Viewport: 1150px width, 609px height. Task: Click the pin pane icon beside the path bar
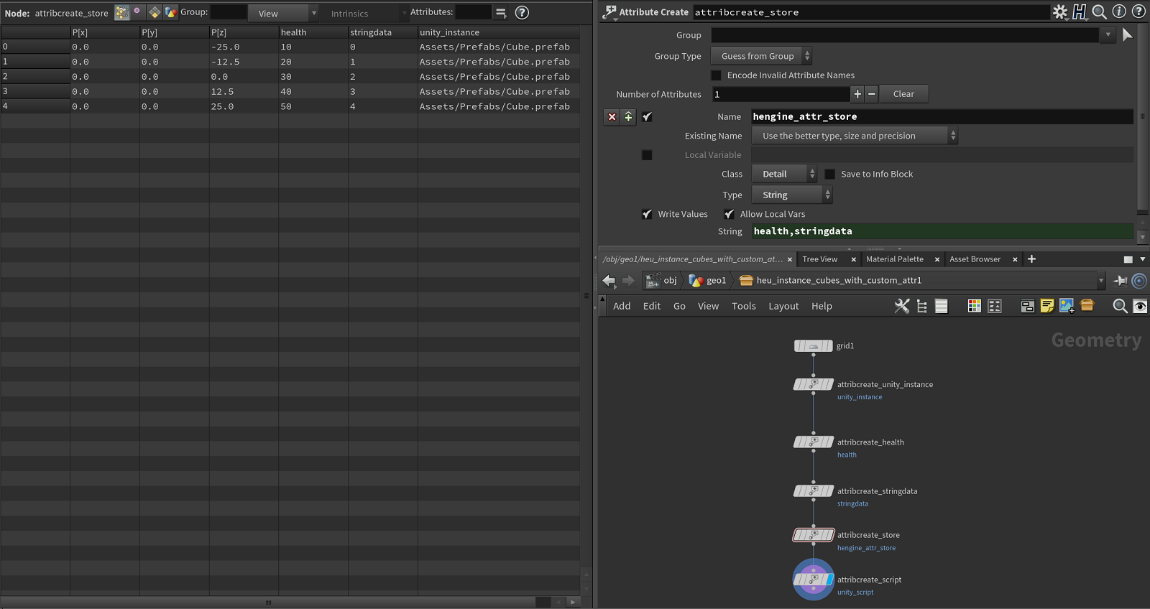point(1120,281)
